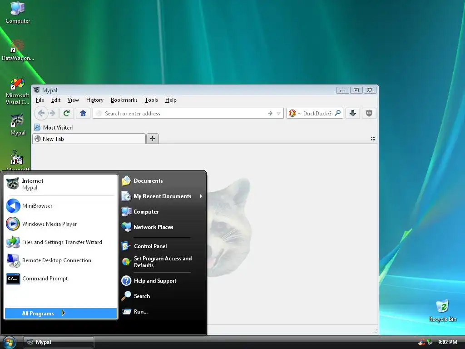Open the Tools menu
This screenshot has height=349, width=465.
pos(151,100)
